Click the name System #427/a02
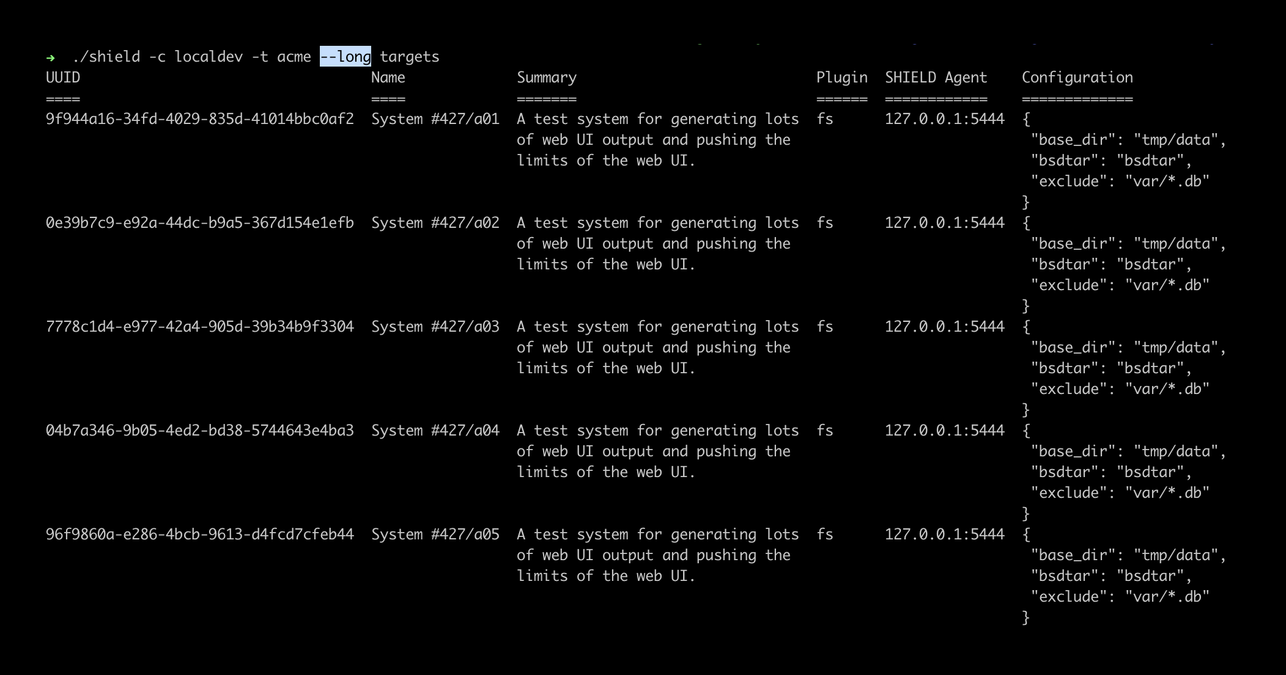 coord(435,223)
